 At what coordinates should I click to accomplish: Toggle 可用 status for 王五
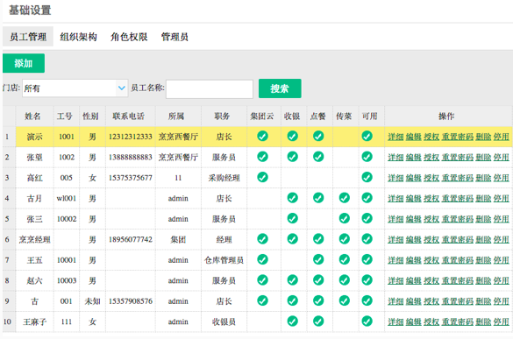pos(367,259)
